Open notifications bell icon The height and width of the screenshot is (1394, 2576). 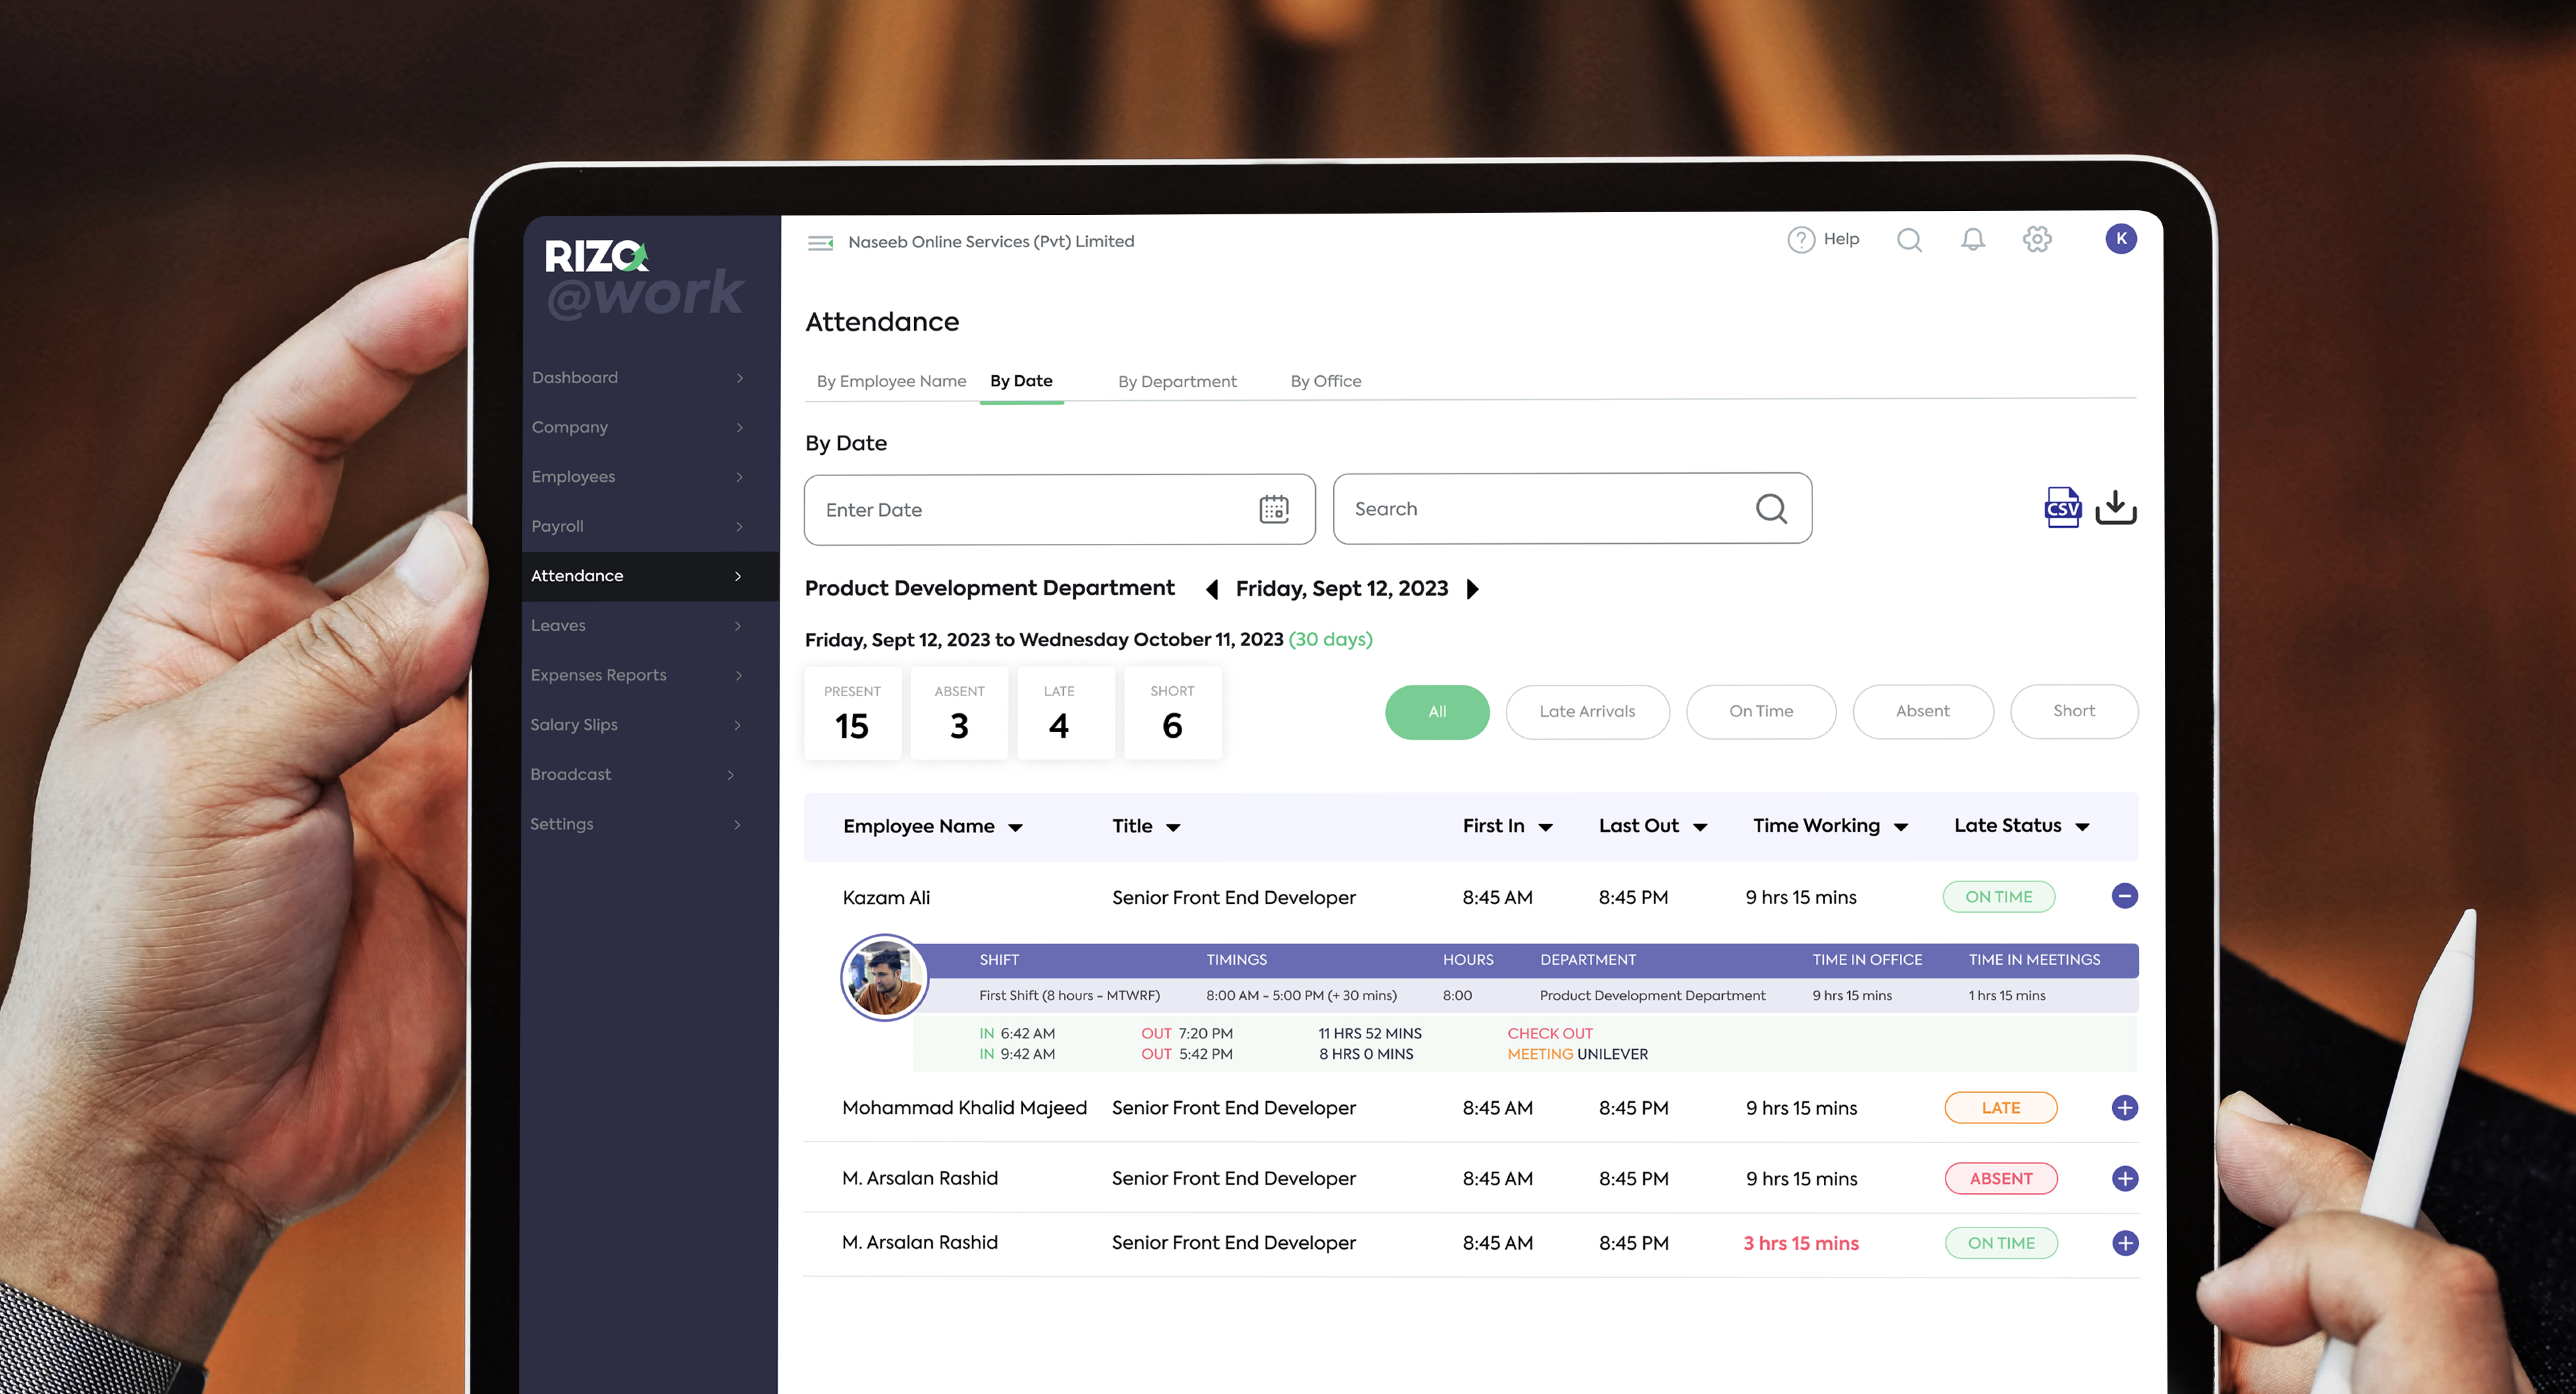[x=1972, y=239]
